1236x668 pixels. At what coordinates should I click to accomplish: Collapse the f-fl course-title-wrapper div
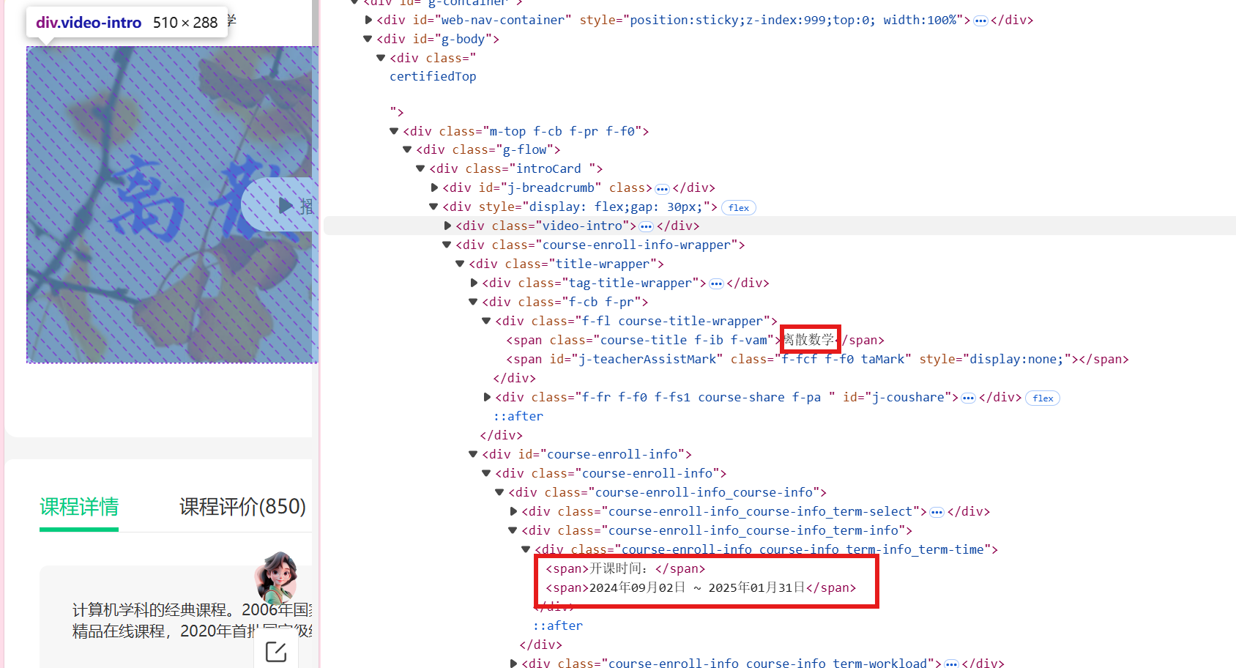pos(487,321)
